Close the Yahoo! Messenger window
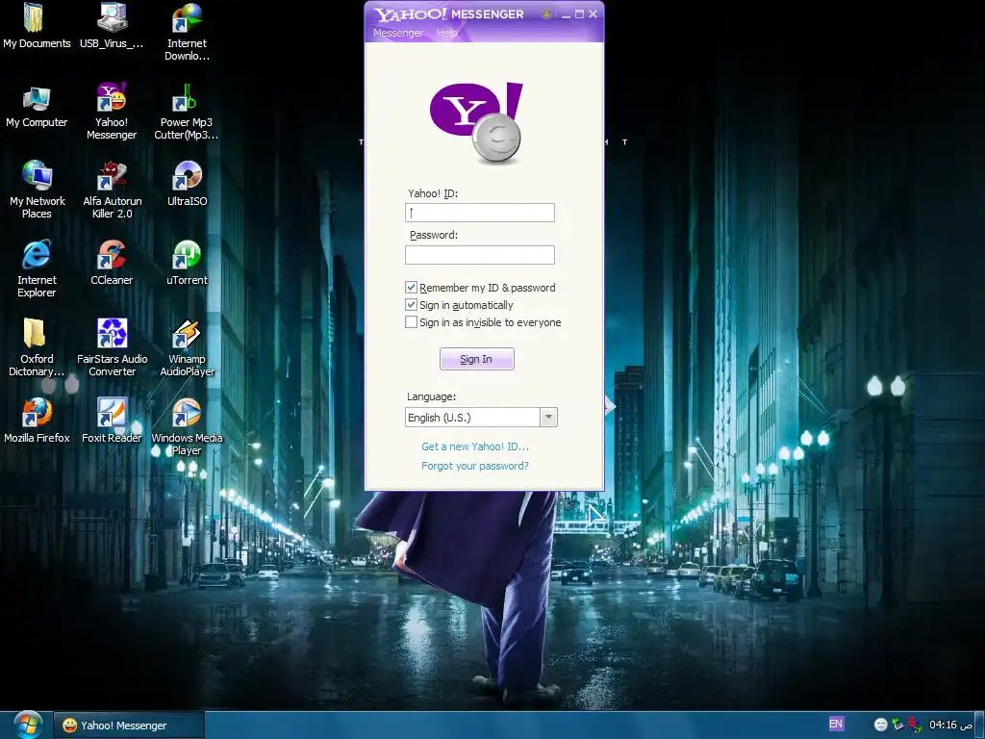 click(x=593, y=13)
